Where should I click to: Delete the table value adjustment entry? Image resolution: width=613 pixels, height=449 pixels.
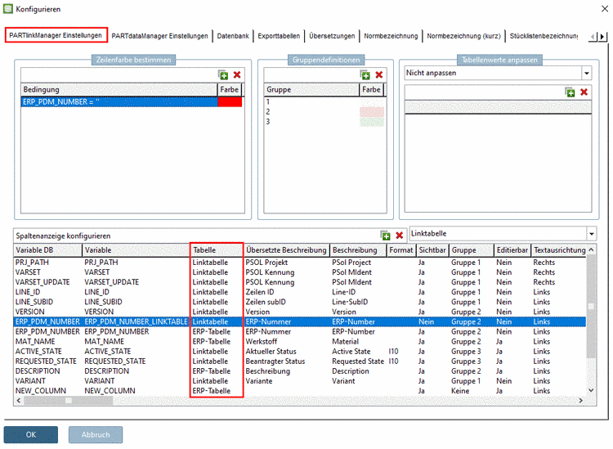[x=584, y=92]
